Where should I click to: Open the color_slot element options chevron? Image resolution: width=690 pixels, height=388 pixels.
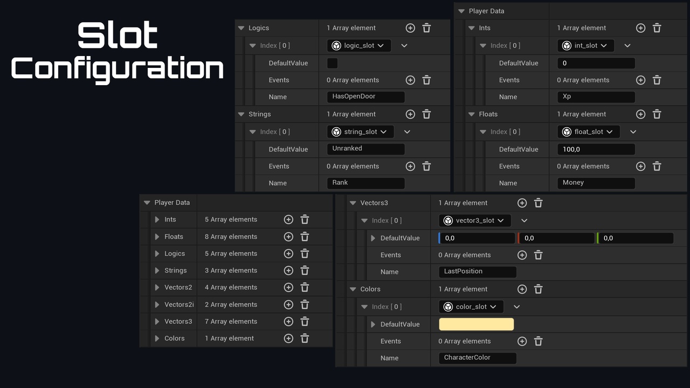(x=516, y=307)
